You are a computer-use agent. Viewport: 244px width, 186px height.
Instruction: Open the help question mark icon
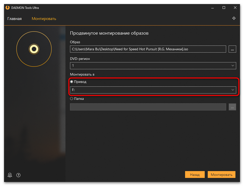pos(18,175)
